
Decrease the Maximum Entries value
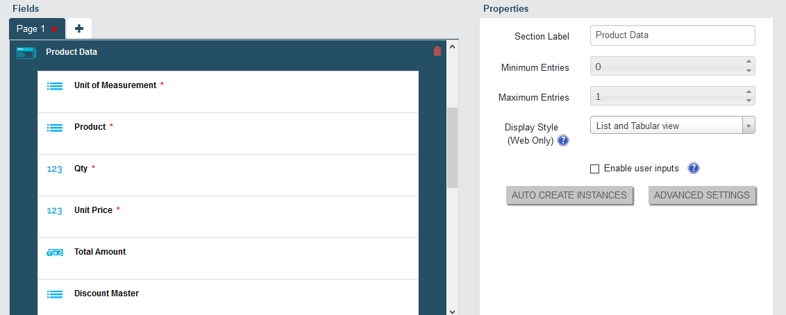point(749,101)
